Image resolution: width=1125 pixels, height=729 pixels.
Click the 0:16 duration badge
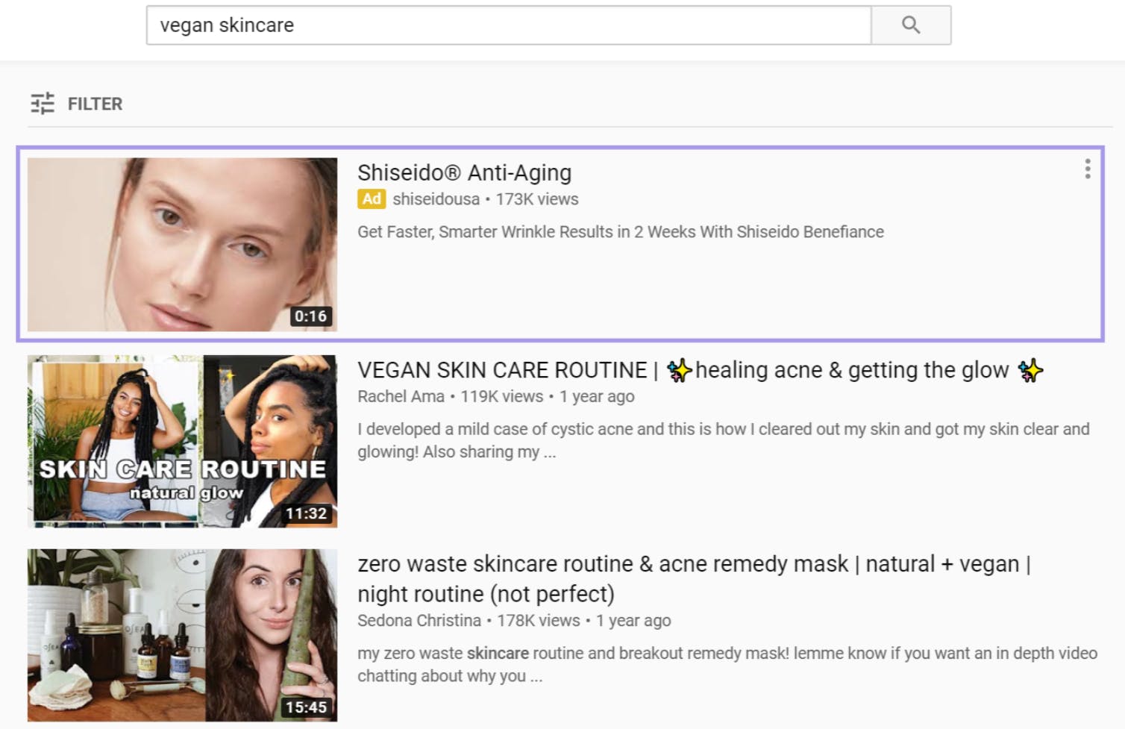310,316
